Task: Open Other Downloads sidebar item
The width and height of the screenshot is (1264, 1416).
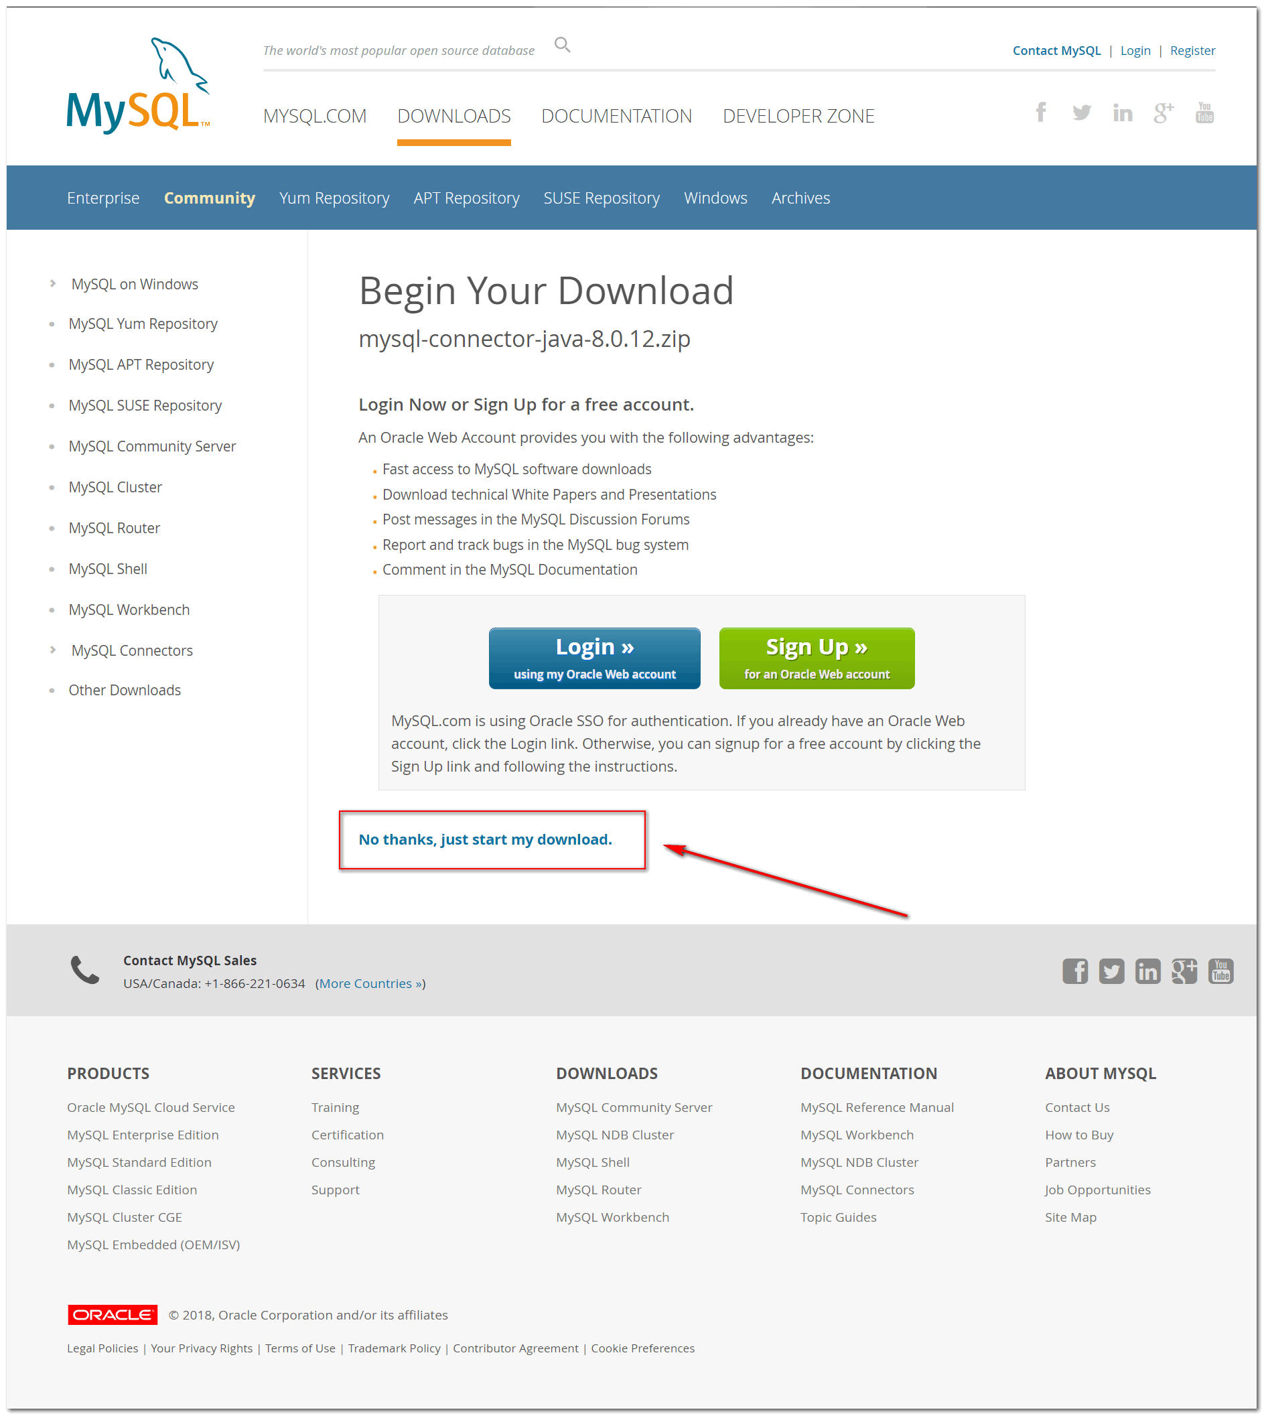Action: click(125, 691)
